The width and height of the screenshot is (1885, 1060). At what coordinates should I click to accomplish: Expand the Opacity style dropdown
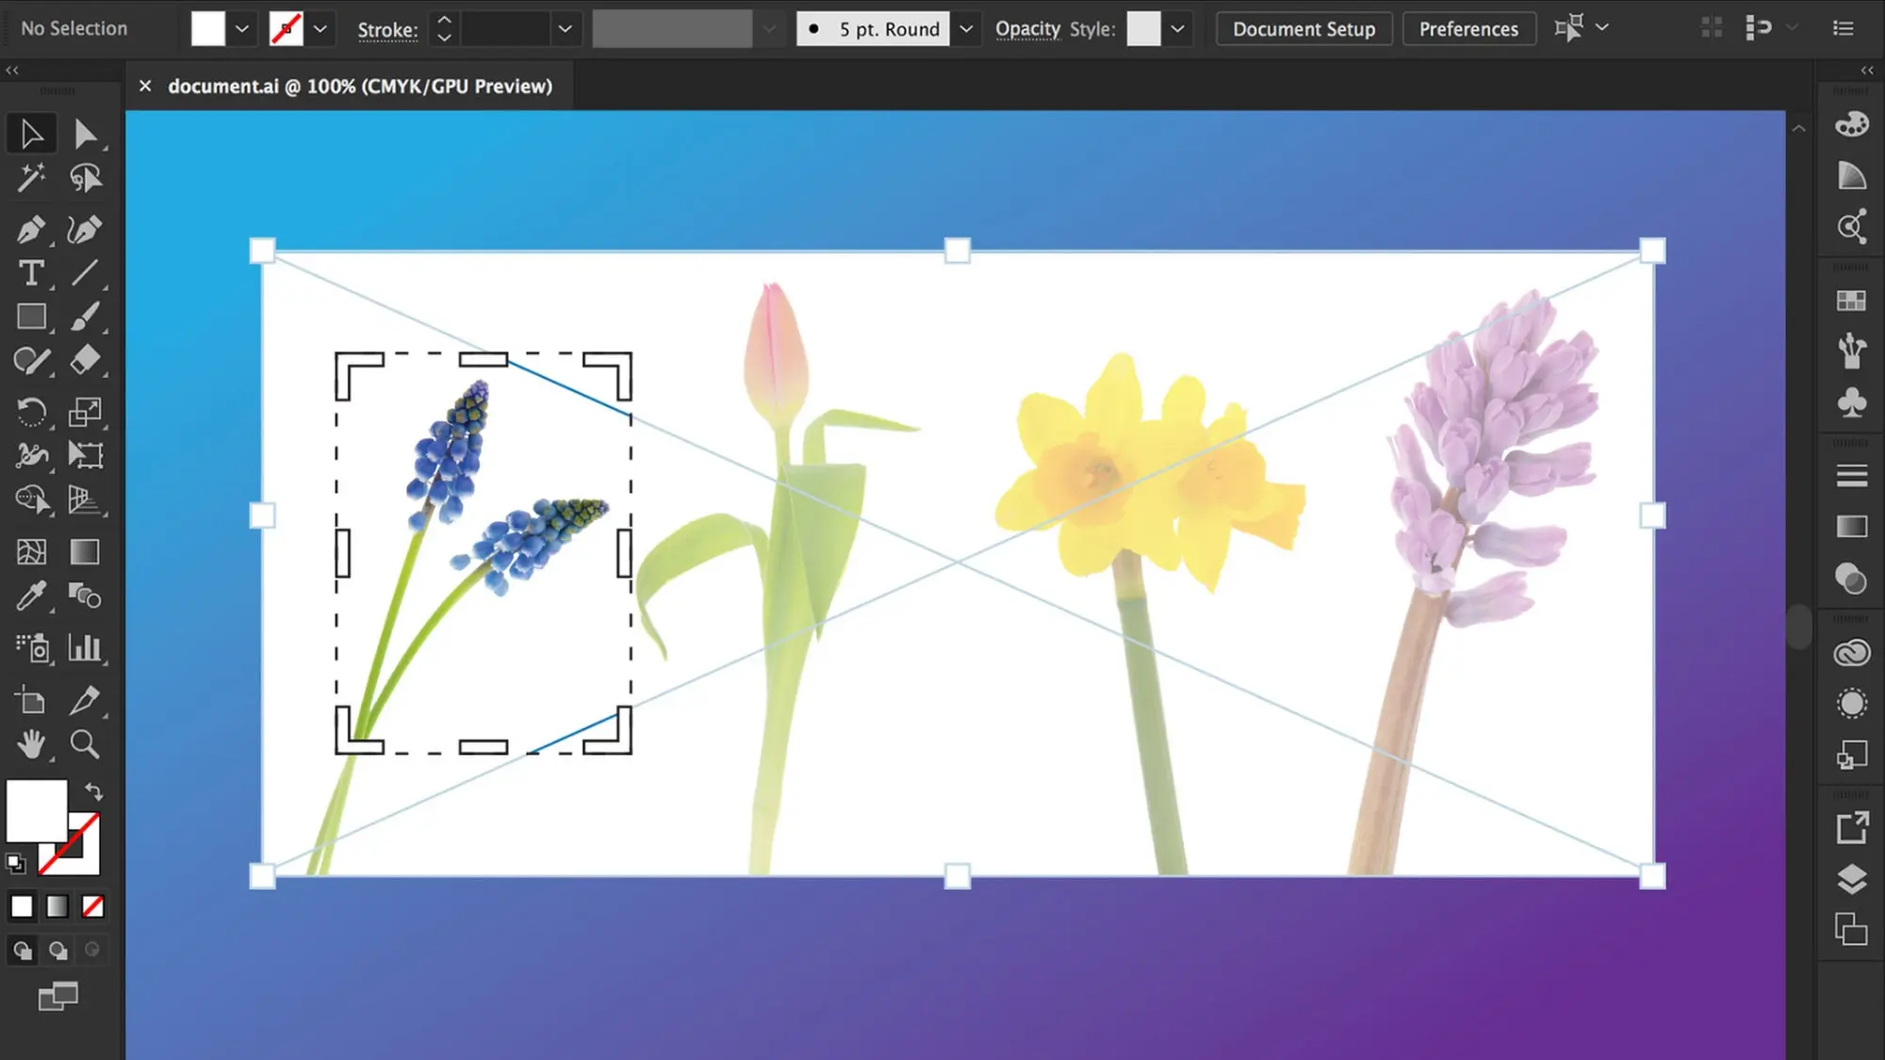coord(1177,28)
